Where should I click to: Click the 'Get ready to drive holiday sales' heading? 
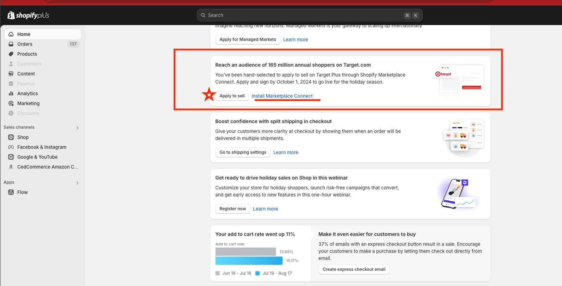click(282, 178)
